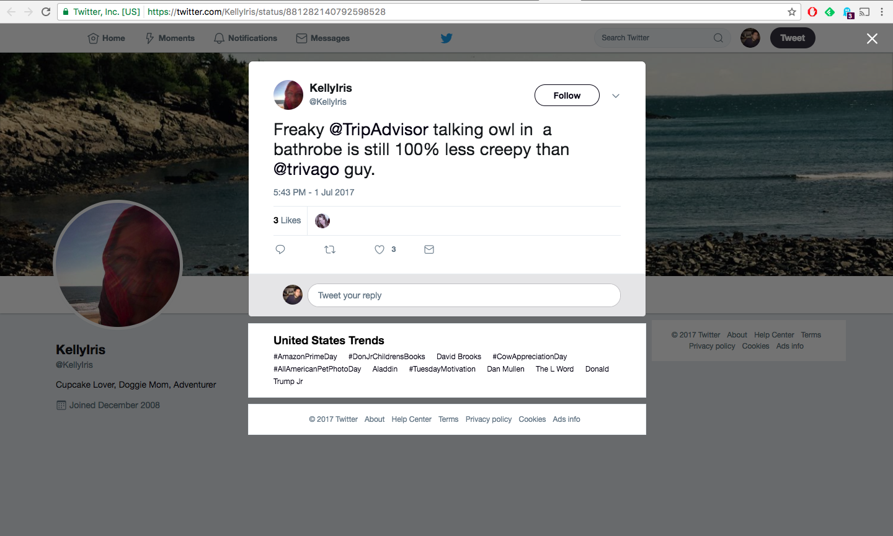Click KellyIris name in tweet header

pyautogui.click(x=331, y=88)
